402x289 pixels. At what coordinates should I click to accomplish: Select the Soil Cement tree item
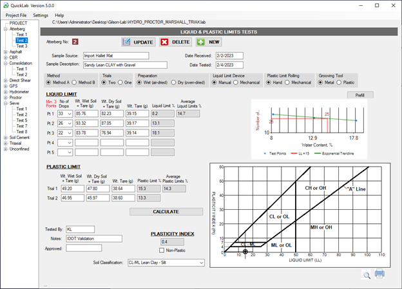click(x=19, y=138)
